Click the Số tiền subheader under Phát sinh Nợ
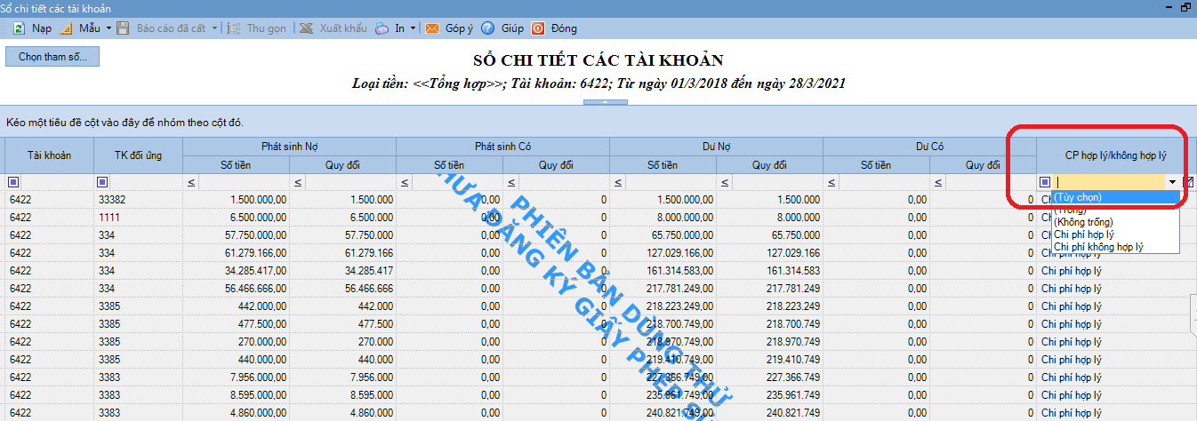The height and width of the screenshot is (421, 1197). pyautogui.click(x=236, y=164)
